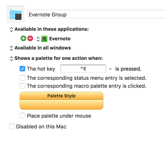164x152 pixels.
Task: Enable the status menu entry checkbox
Action: [x=22, y=78]
